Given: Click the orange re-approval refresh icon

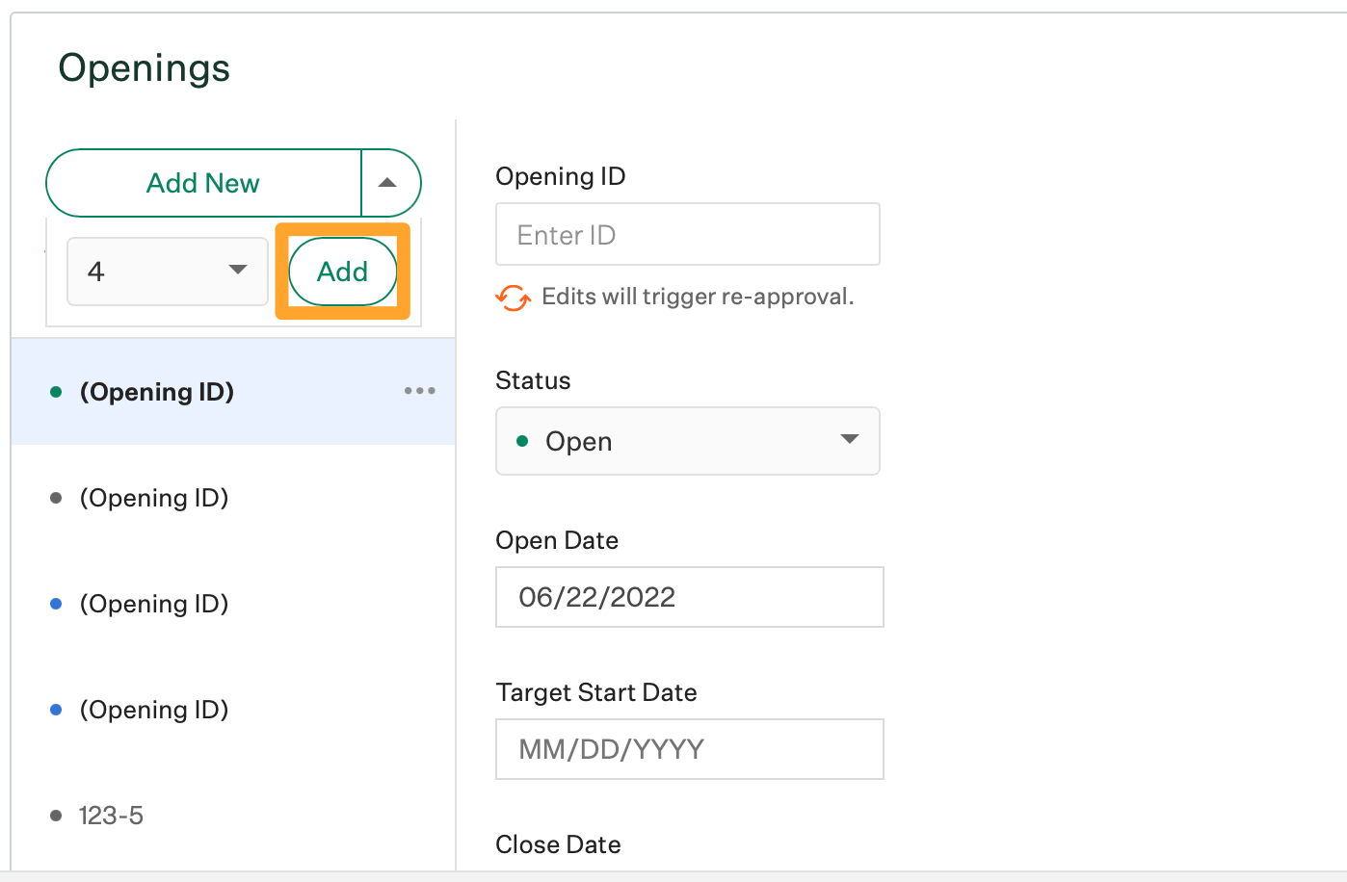Looking at the screenshot, I should pos(513,298).
